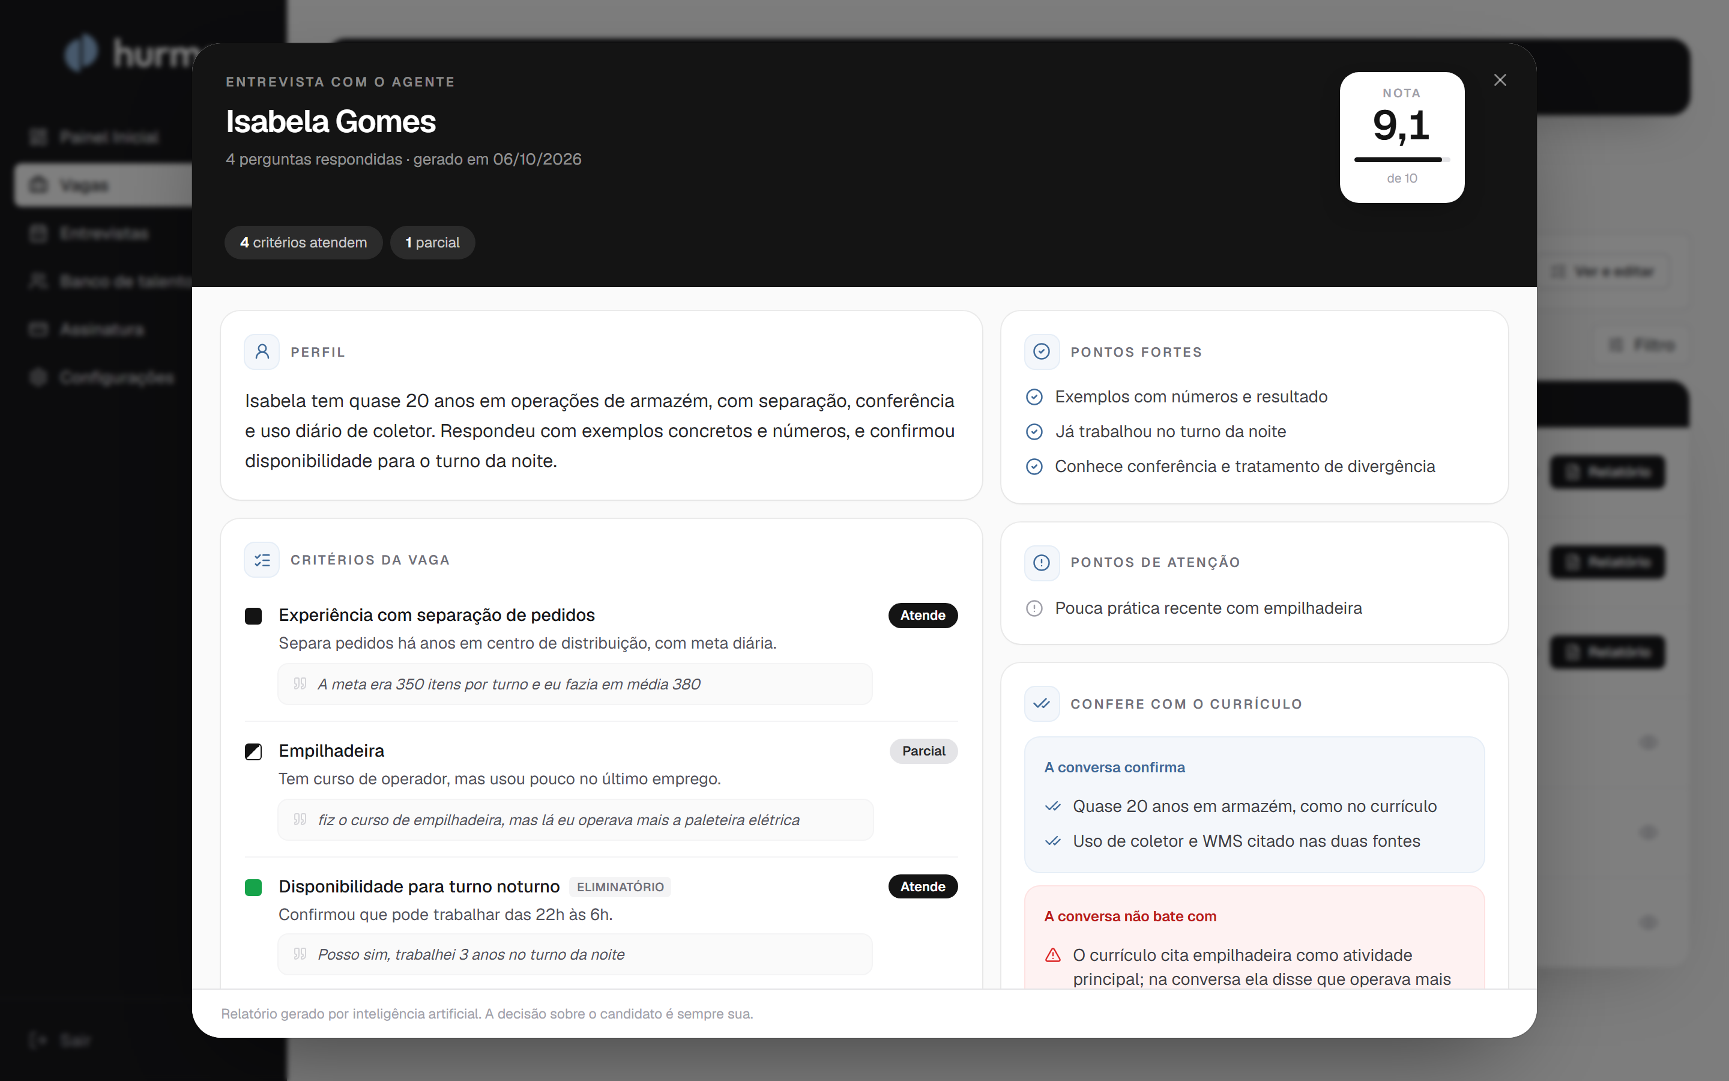Click the 4 critérios atendem chip

point(303,243)
